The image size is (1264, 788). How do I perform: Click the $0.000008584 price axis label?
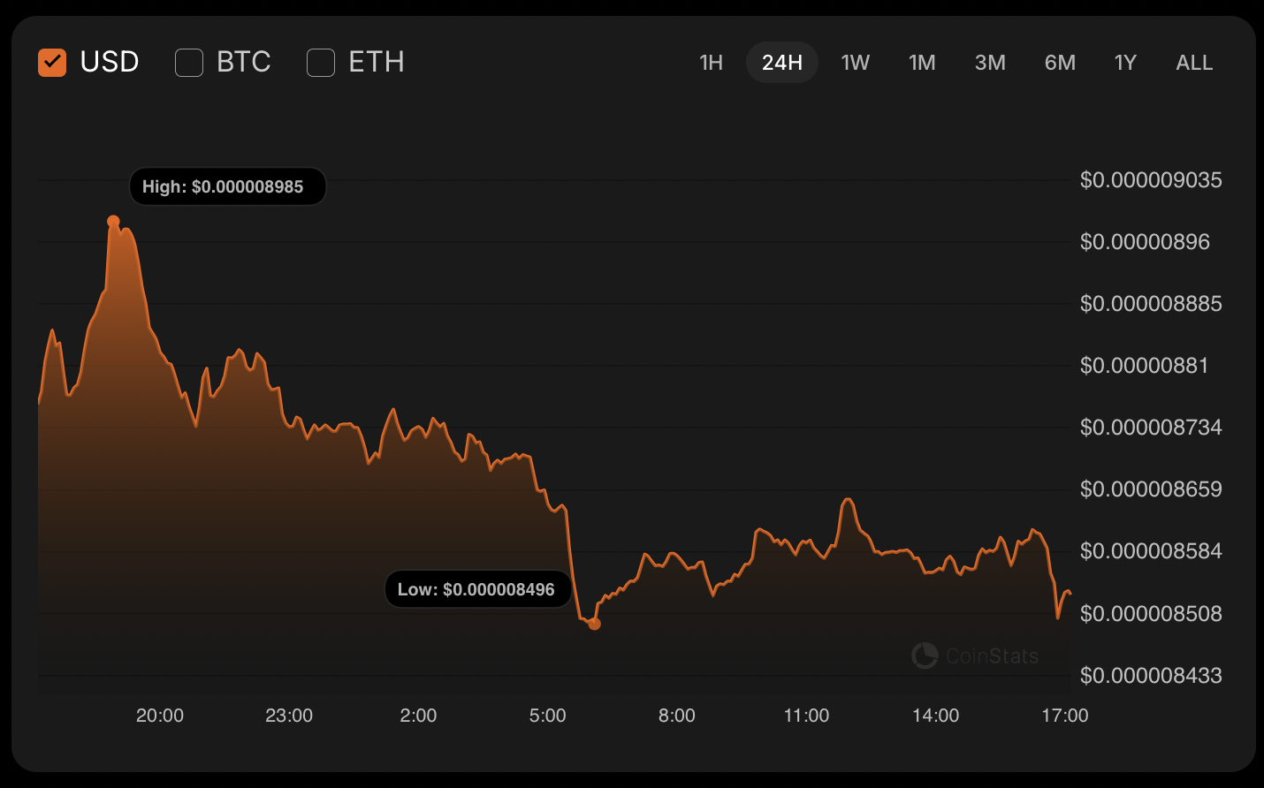click(1151, 551)
